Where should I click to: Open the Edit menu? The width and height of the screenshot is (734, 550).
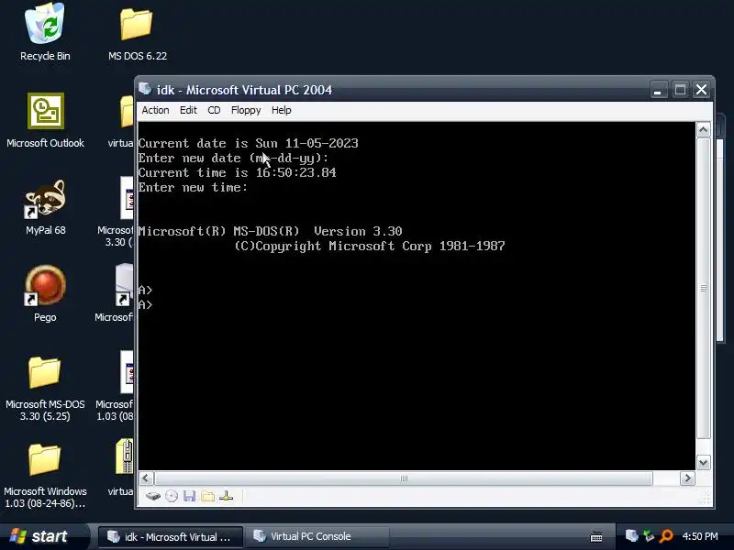188,110
